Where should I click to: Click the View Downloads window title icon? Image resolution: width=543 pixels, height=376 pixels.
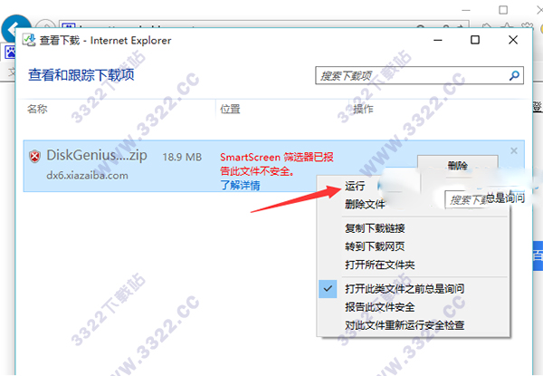(x=29, y=40)
